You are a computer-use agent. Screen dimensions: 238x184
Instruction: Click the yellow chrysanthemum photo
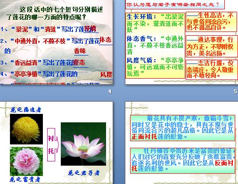click(x=26, y=129)
